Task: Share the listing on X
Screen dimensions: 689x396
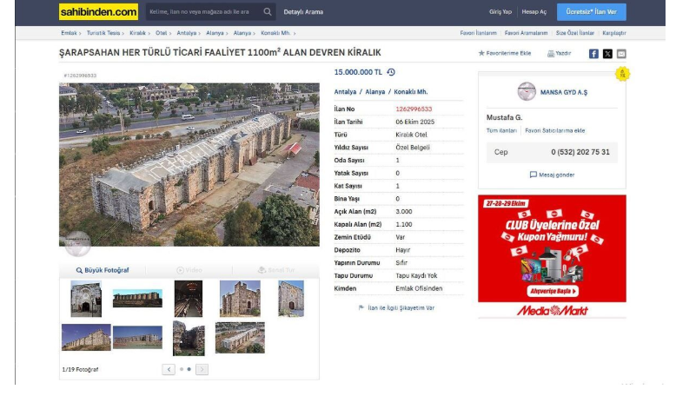Action: click(607, 54)
